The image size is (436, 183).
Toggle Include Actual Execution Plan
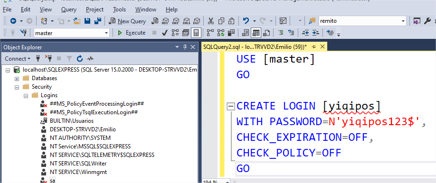point(210,33)
